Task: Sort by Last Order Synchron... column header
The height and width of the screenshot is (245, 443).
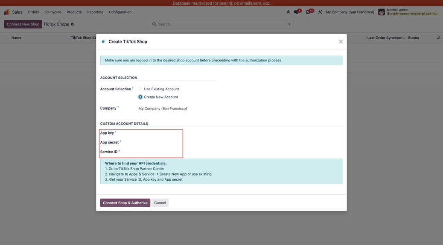Action: tap(386, 38)
